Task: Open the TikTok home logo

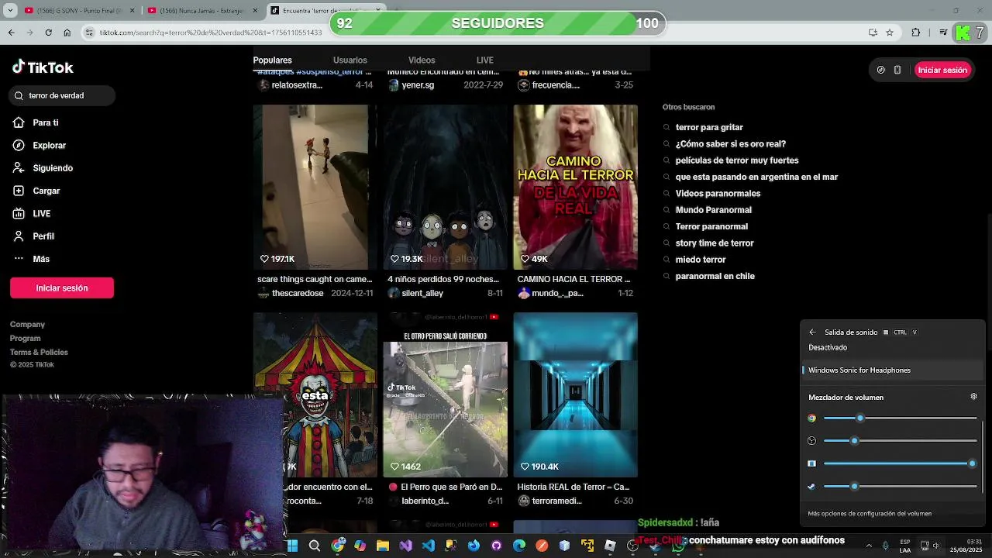Action: [43, 67]
